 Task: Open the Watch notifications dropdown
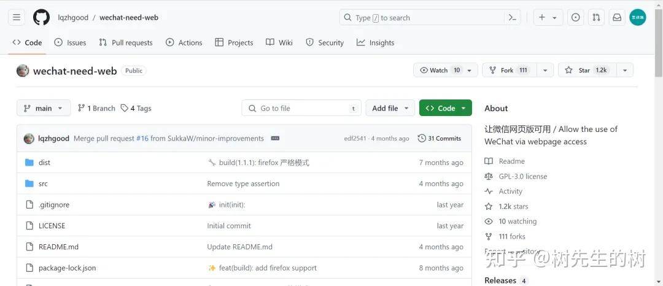[x=446, y=70]
